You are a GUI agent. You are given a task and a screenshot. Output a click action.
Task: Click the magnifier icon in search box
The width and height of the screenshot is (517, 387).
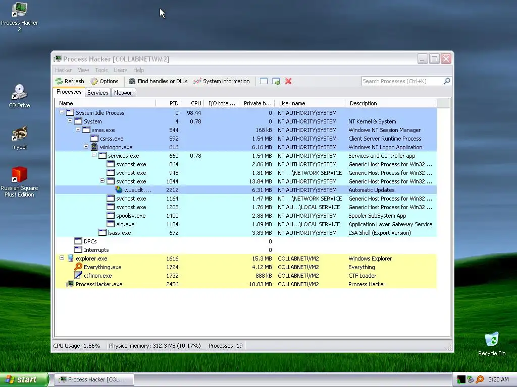point(447,81)
